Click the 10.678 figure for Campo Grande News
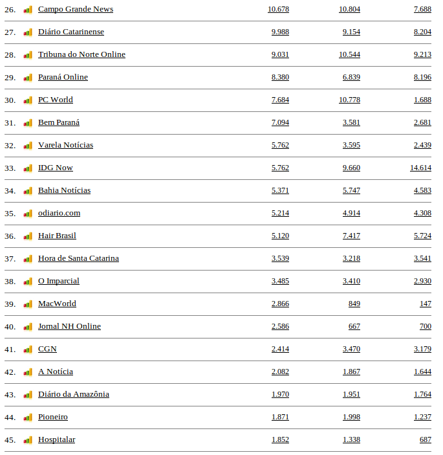The width and height of the screenshot is (443, 455). 278,9
